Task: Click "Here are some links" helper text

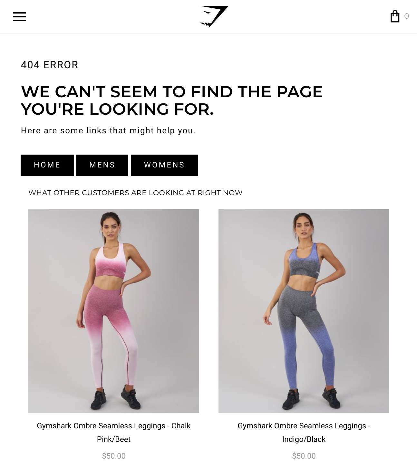Action: point(108,130)
